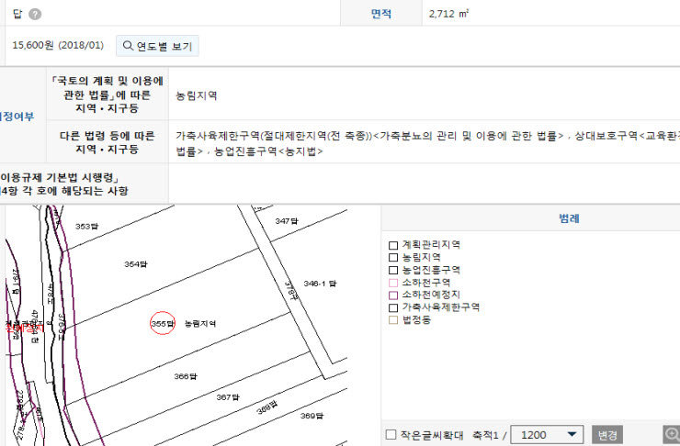Image resolution: width=680 pixels, height=446 pixels.
Task: Click the 법정동 legend box
Action: pos(393,319)
